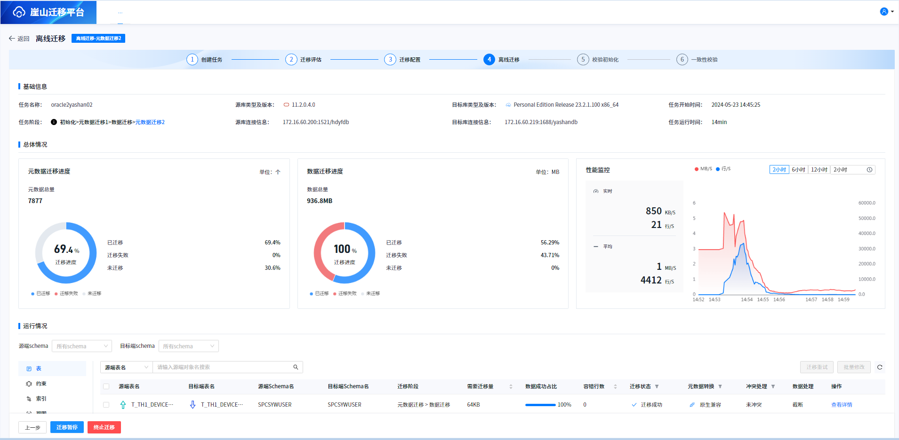899x440 pixels.
Task: Toggle 未迁移 legend in metadata chart
Action: click(92, 293)
